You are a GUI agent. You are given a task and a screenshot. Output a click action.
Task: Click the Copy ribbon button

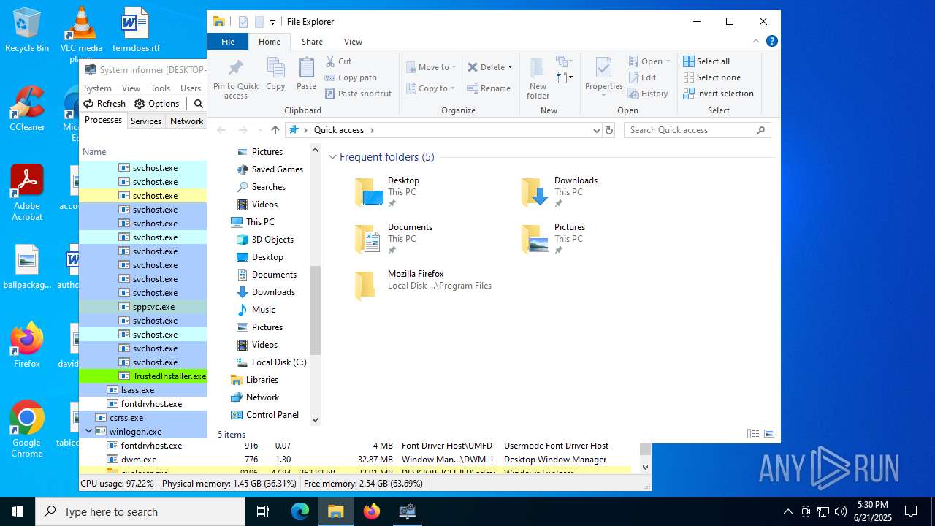[x=275, y=75]
